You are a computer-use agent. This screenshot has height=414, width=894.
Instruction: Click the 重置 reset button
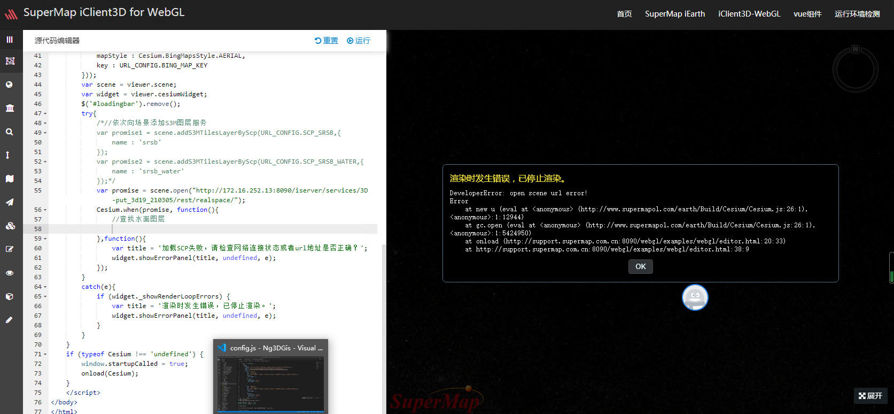click(x=326, y=41)
